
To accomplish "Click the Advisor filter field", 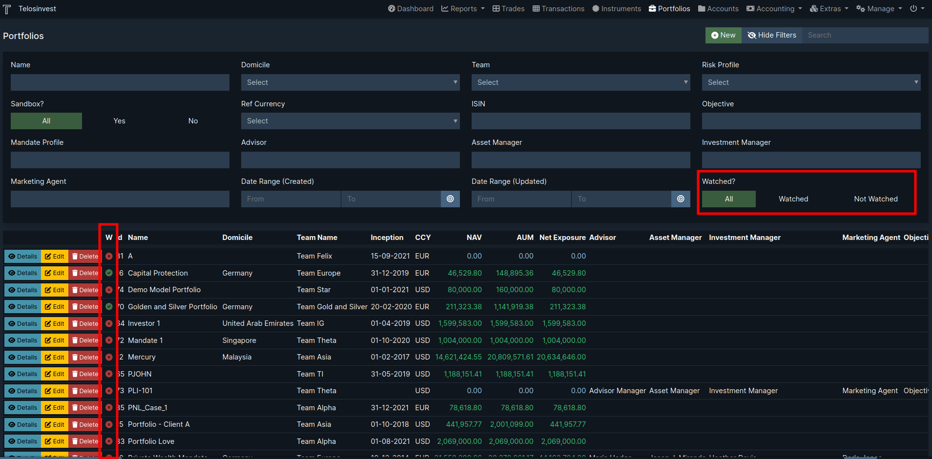I will pyautogui.click(x=351, y=160).
